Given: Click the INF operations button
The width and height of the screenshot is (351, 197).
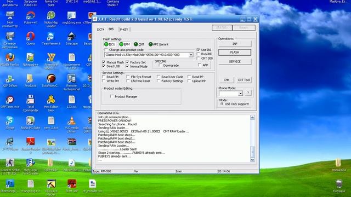Looking at the screenshot, I should tap(235, 44).
